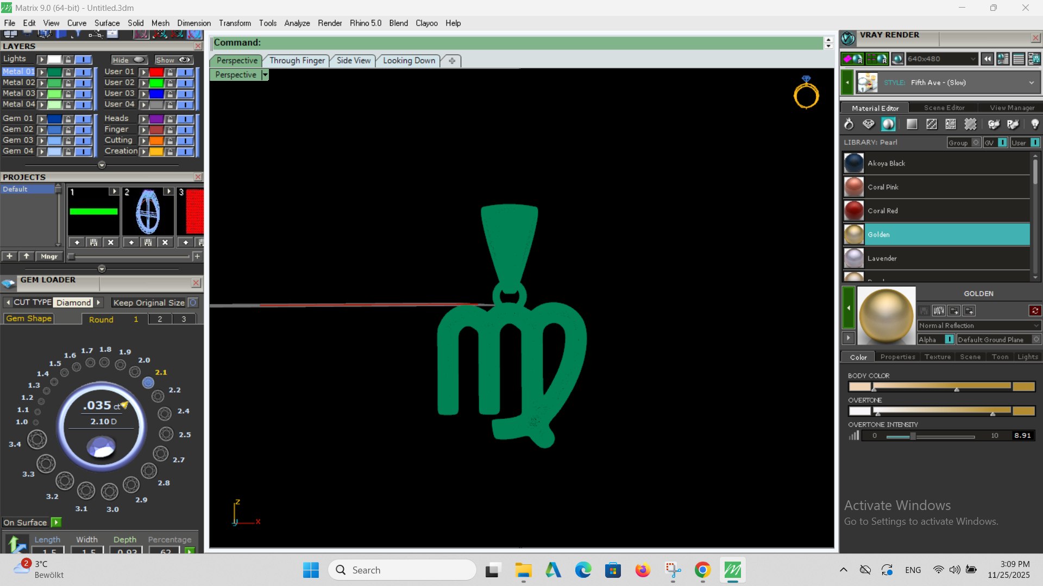1043x586 pixels.
Task: Open the Normal Reflection dropdown
Action: 979,326
